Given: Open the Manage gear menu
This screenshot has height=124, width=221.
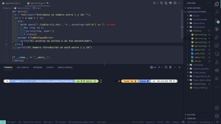Looking at the screenshot, I should point(217,116).
